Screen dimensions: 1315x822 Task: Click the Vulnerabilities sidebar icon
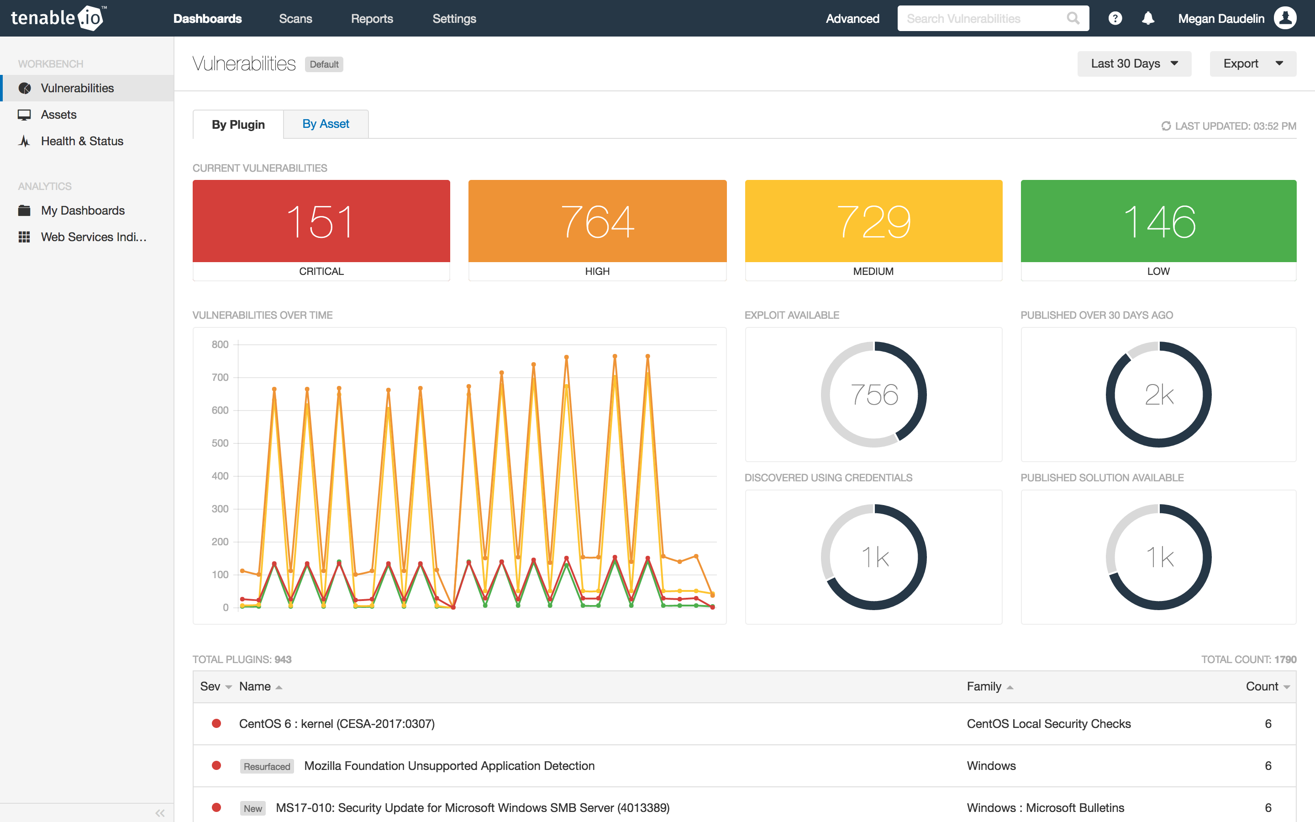(25, 87)
